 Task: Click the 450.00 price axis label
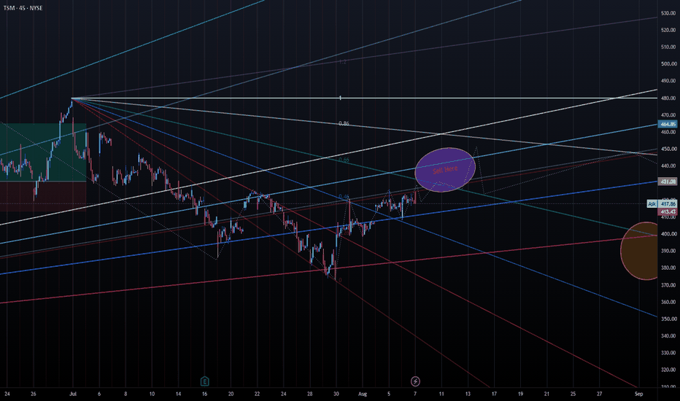[x=668, y=149]
